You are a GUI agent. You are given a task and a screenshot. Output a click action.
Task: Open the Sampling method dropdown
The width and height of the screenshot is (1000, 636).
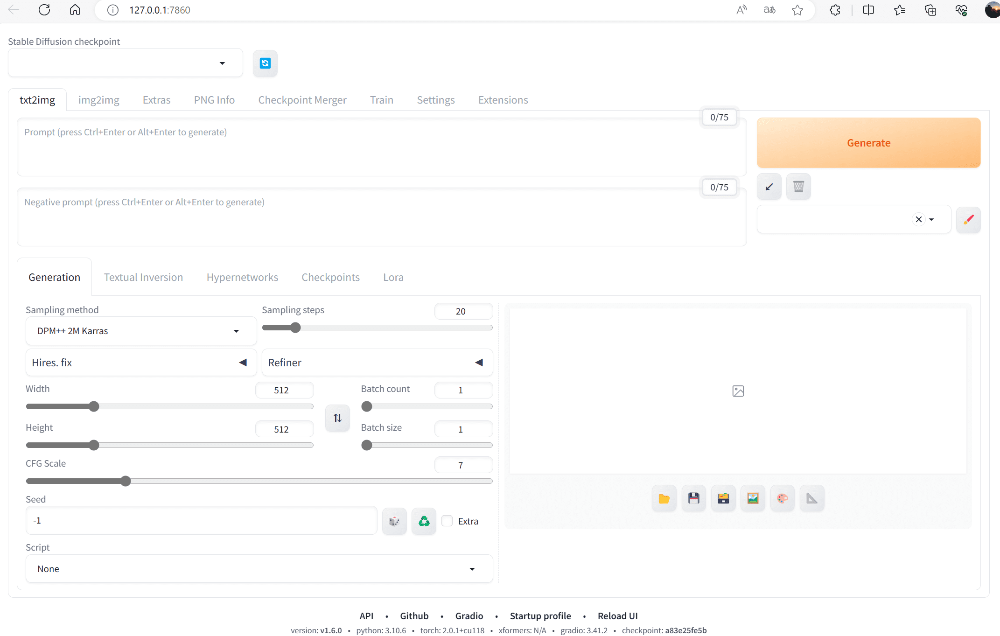pyautogui.click(x=141, y=331)
